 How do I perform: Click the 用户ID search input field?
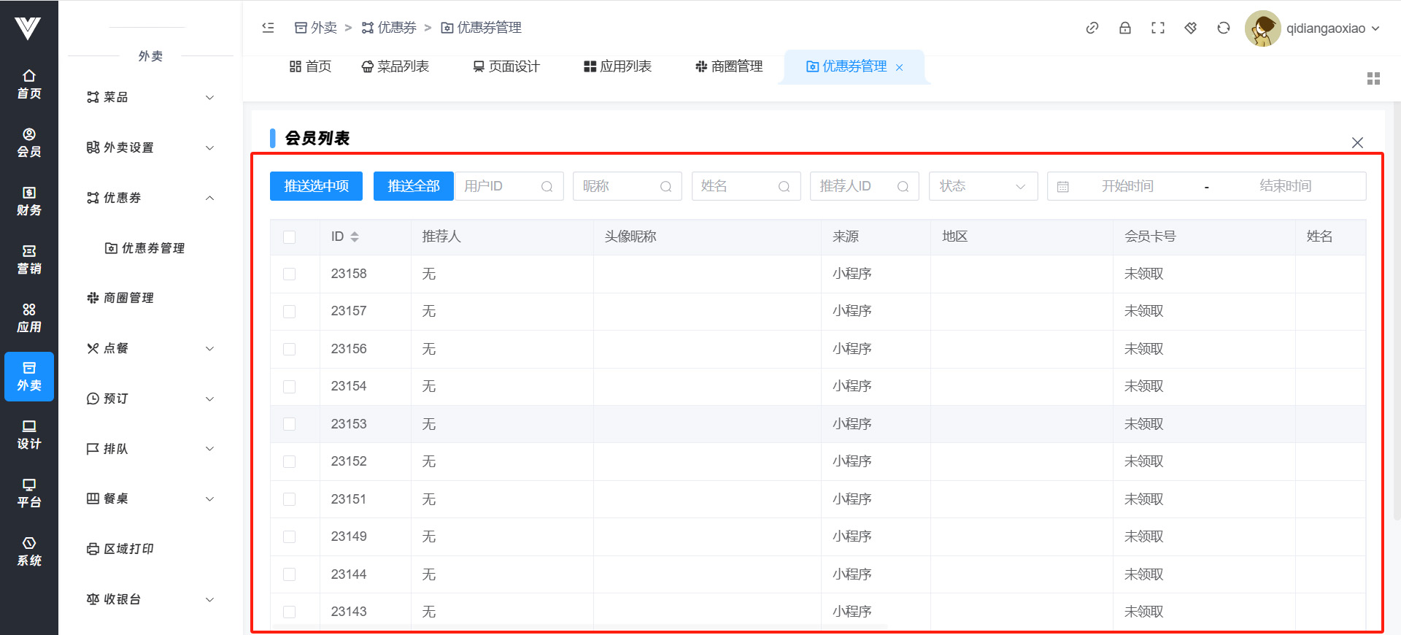point(501,186)
